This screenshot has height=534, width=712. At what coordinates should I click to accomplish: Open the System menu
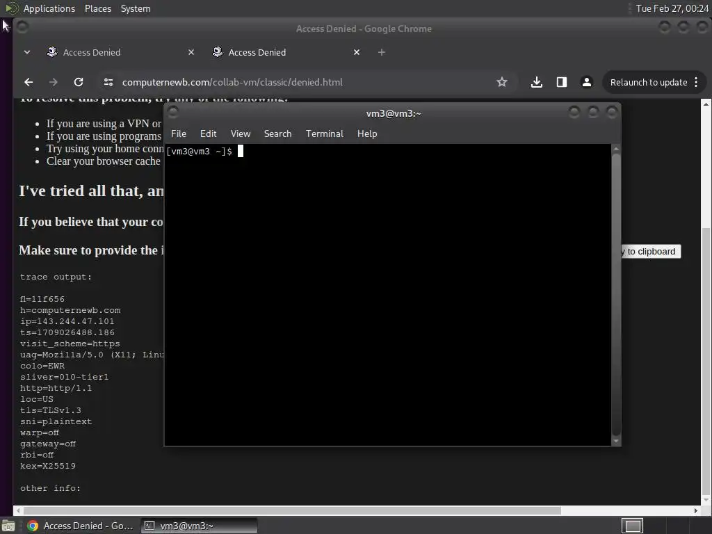click(136, 8)
